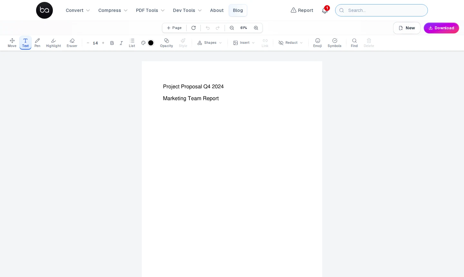Viewport: 464px width, 277px height.
Task: Click the New document button
Action: pyautogui.click(x=407, y=28)
